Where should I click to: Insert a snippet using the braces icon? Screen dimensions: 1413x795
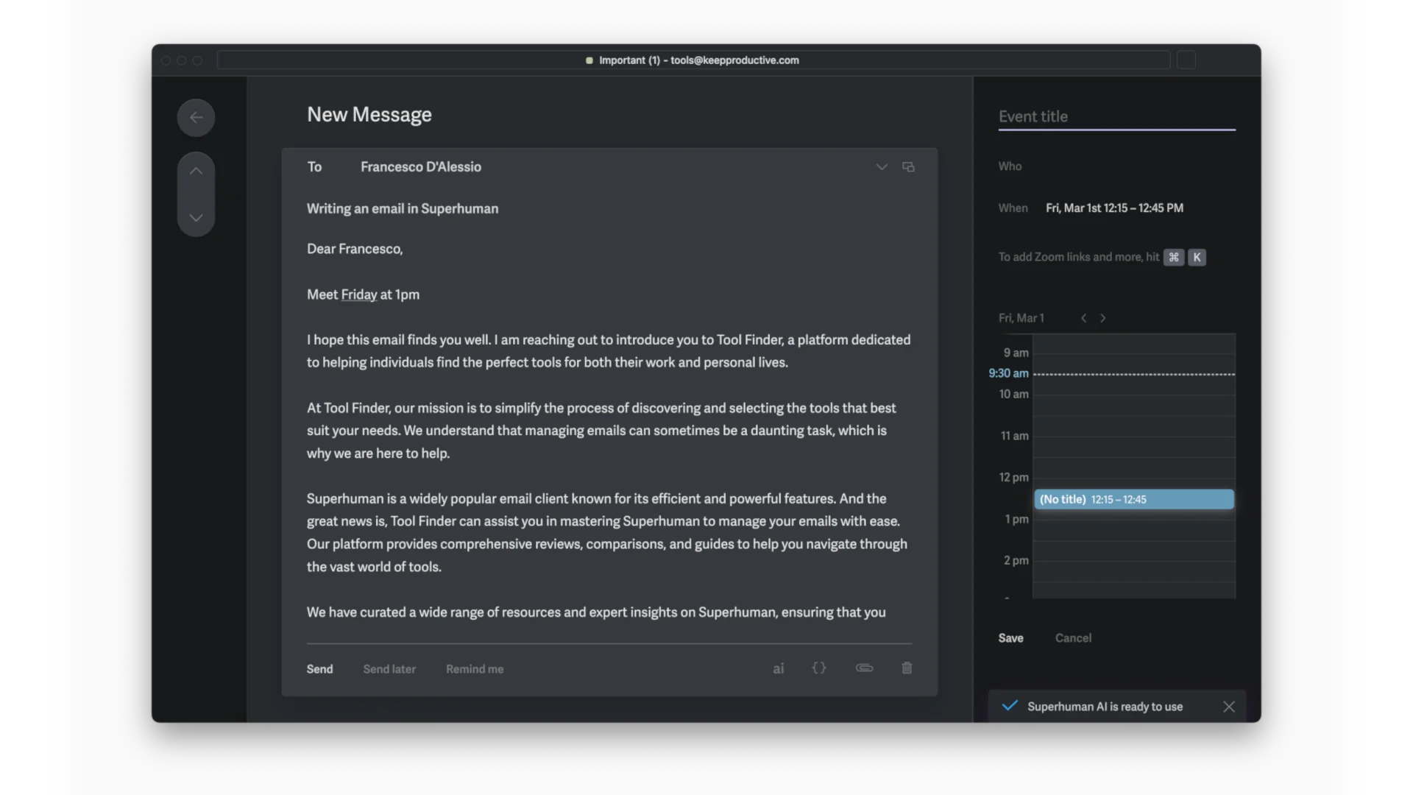point(819,668)
